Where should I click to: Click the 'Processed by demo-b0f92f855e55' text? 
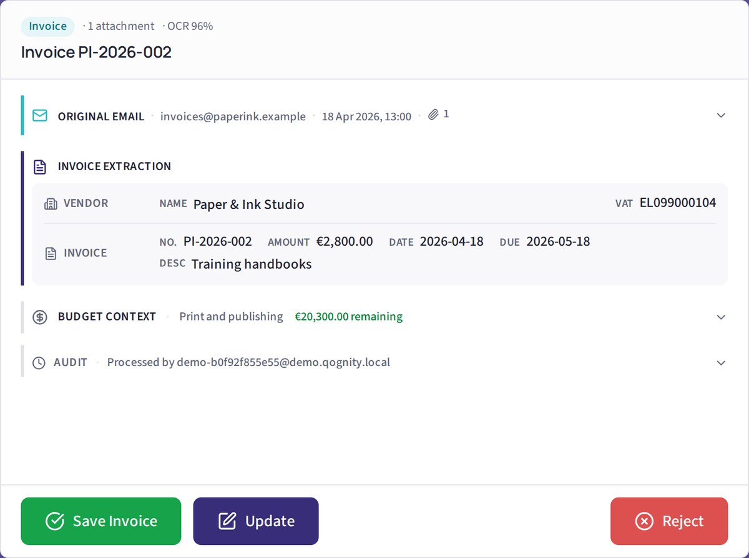point(248,362)
